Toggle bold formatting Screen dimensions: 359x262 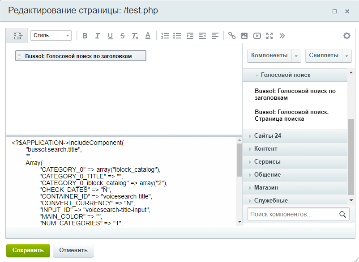coord(85,36)
